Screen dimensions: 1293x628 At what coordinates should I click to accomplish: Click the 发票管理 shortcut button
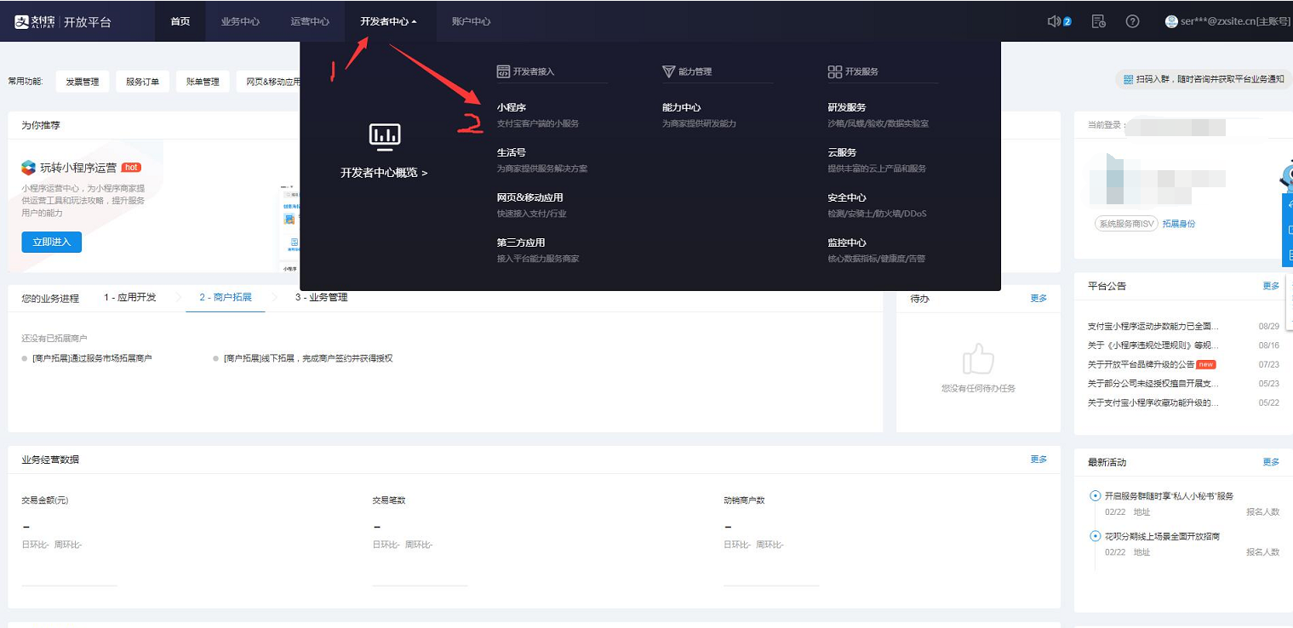click(x=83, y=82)
